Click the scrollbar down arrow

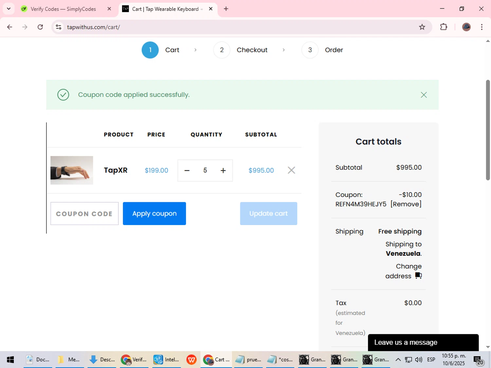point(488,347)
